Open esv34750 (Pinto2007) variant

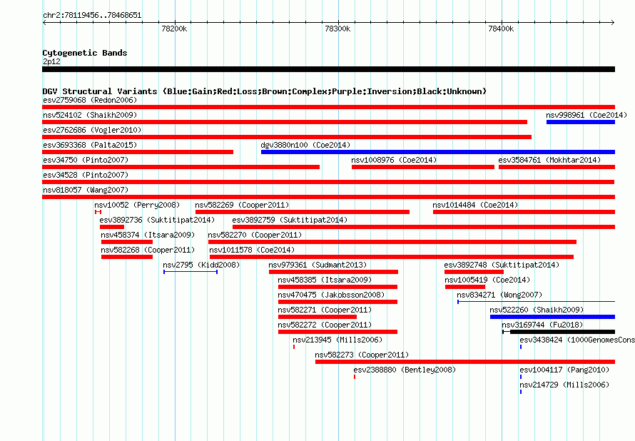(86, 160)
